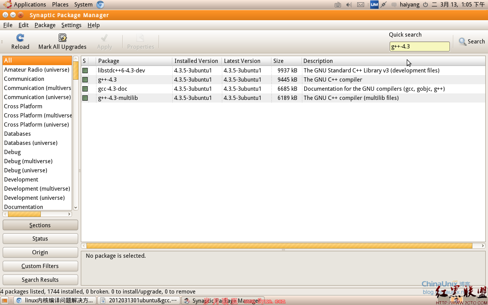Click the Origin filter button

pos(40,252)
